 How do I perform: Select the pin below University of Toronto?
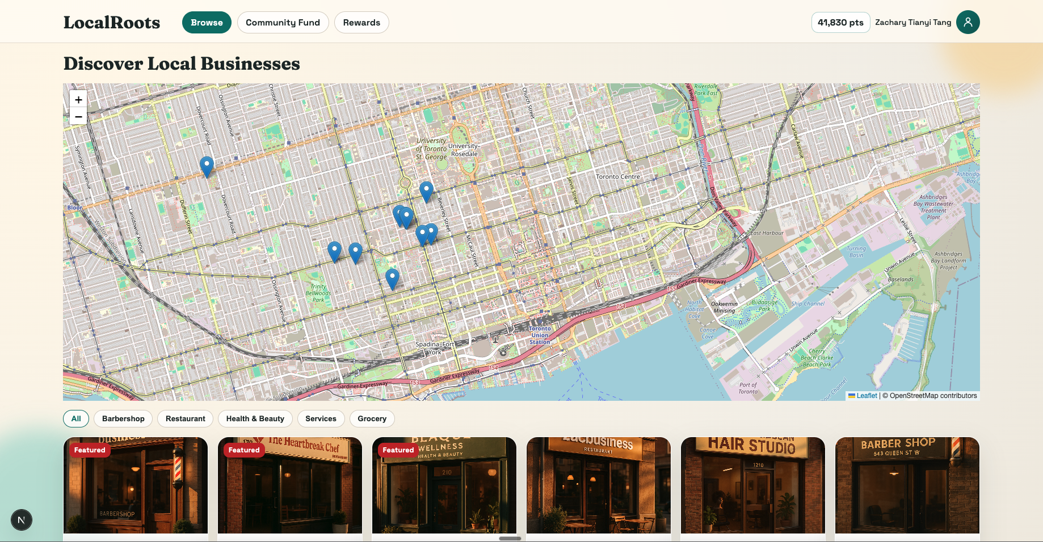[426, 192]
